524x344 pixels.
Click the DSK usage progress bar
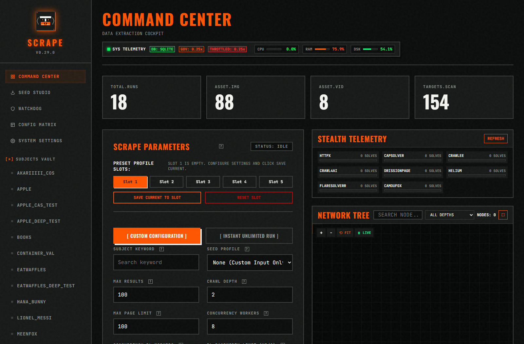(370, 49)
